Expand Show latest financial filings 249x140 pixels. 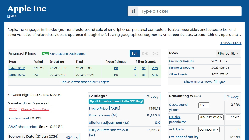point(85,82)
